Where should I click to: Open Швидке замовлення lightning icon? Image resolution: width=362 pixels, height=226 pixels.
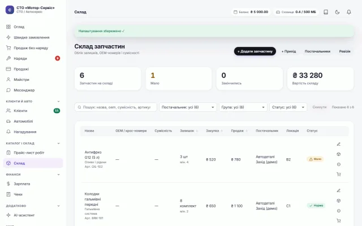(x=8, y=37)
